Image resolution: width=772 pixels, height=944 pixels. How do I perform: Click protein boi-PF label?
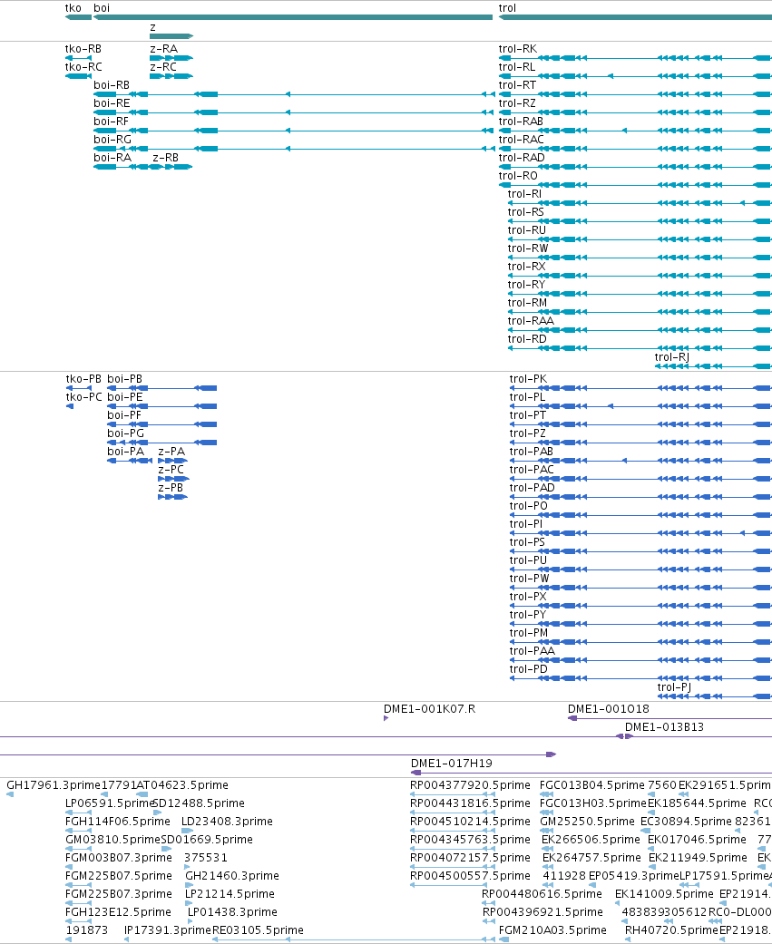[124, 415]
